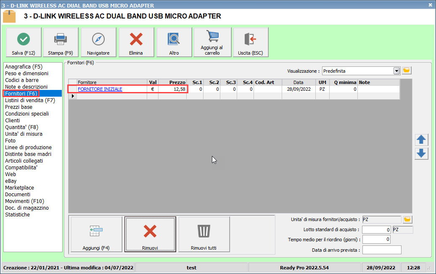Viewport: 436px width, 274px height.
Task: Move row down with blue arrow
Action: pyautogui.click(x=421, y=153)
